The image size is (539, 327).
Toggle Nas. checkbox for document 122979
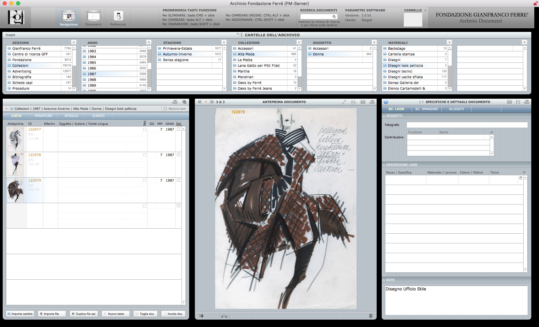tap(145, 180)
